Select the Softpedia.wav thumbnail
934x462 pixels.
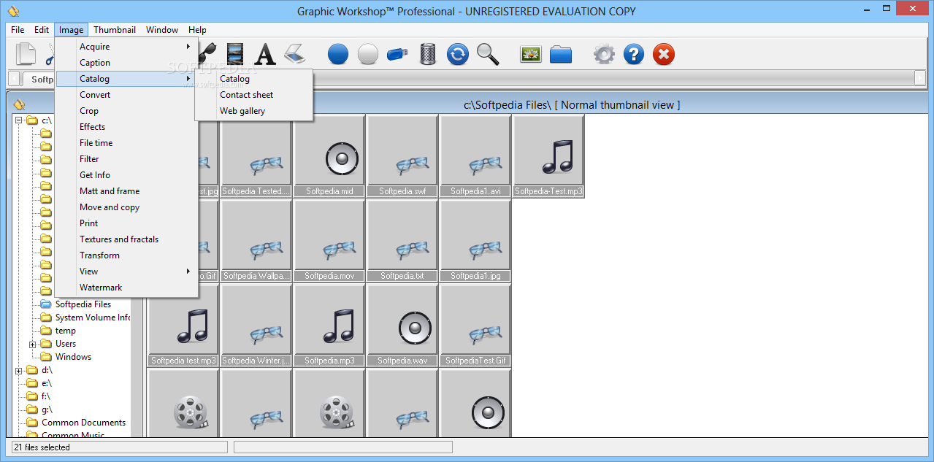coord(402,326)
